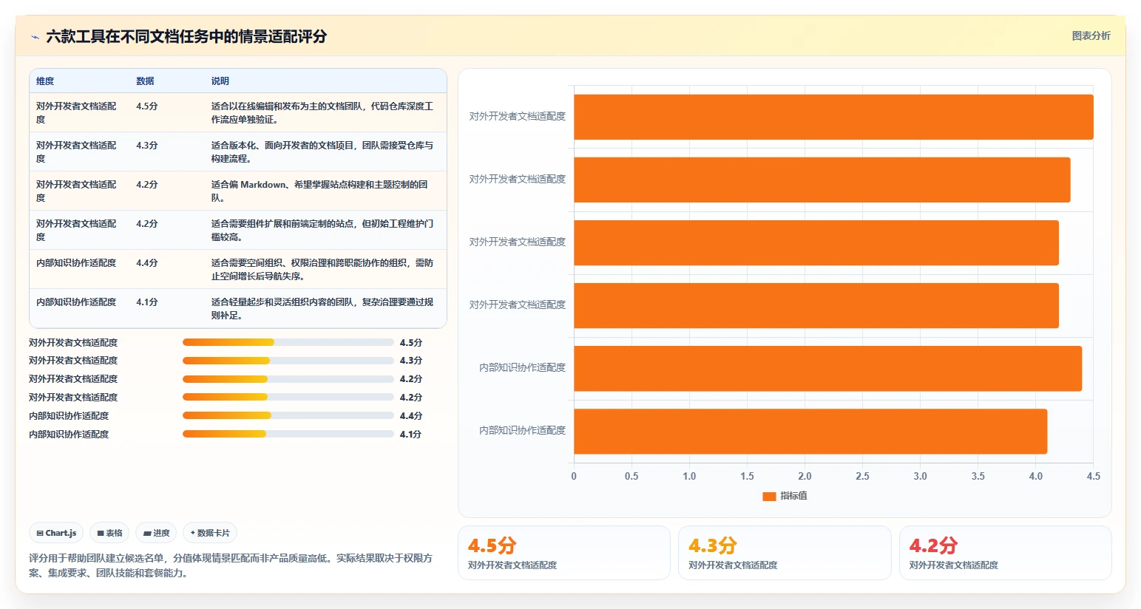Click the x-axis tick label 0.5
This screenshot has height=609, width=1141.
pyautogui.click(x=632, y=476)
